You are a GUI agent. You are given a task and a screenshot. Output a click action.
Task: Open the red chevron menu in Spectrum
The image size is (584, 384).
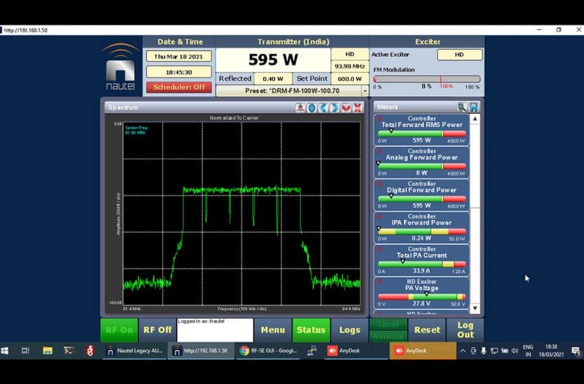pos(346,108)
